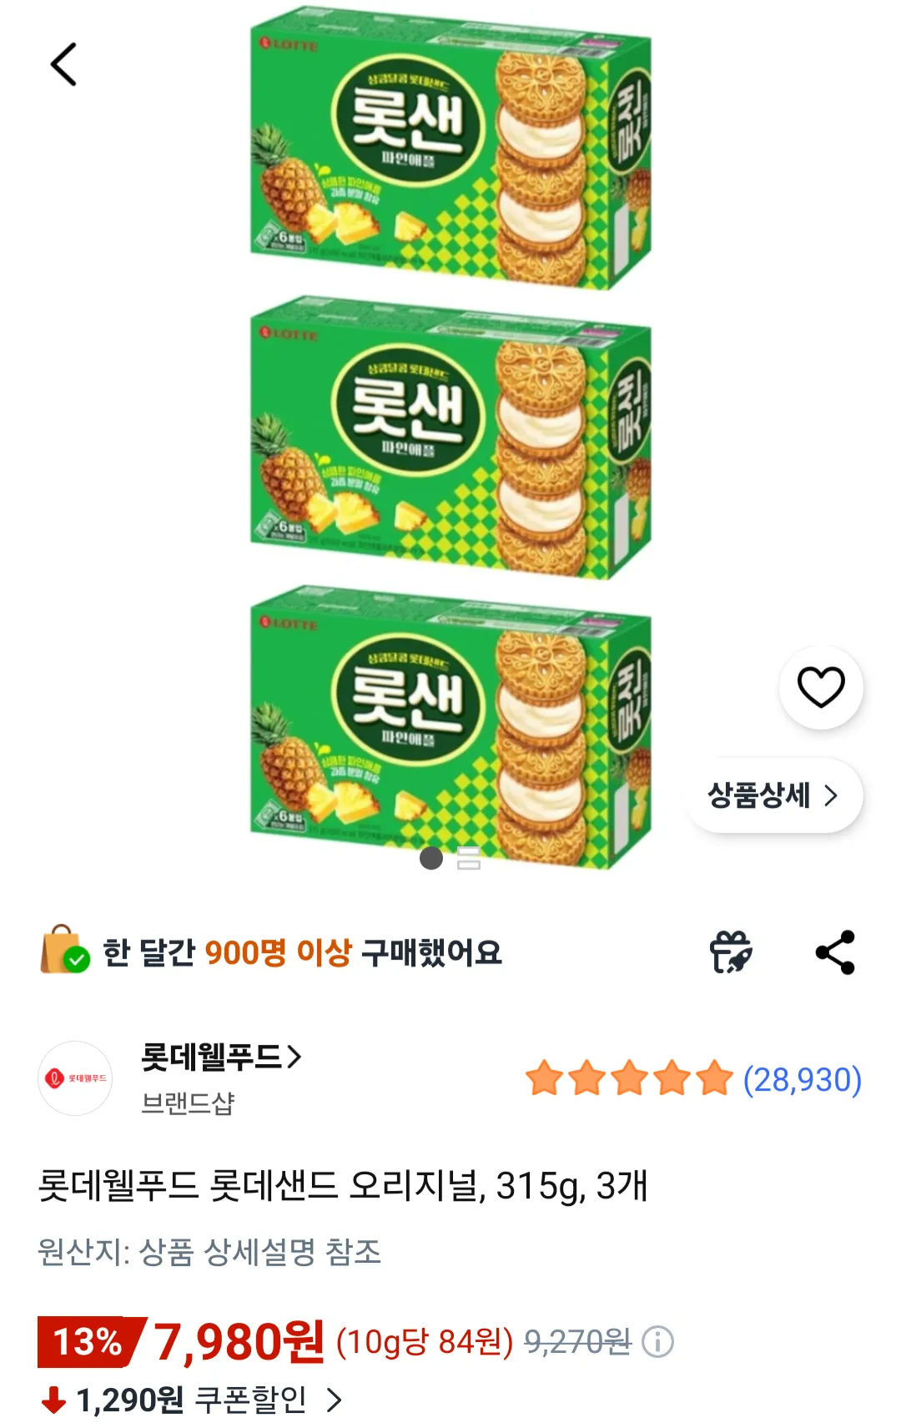Click the red down-arrow coupon icon

[x=53, y=1400]
